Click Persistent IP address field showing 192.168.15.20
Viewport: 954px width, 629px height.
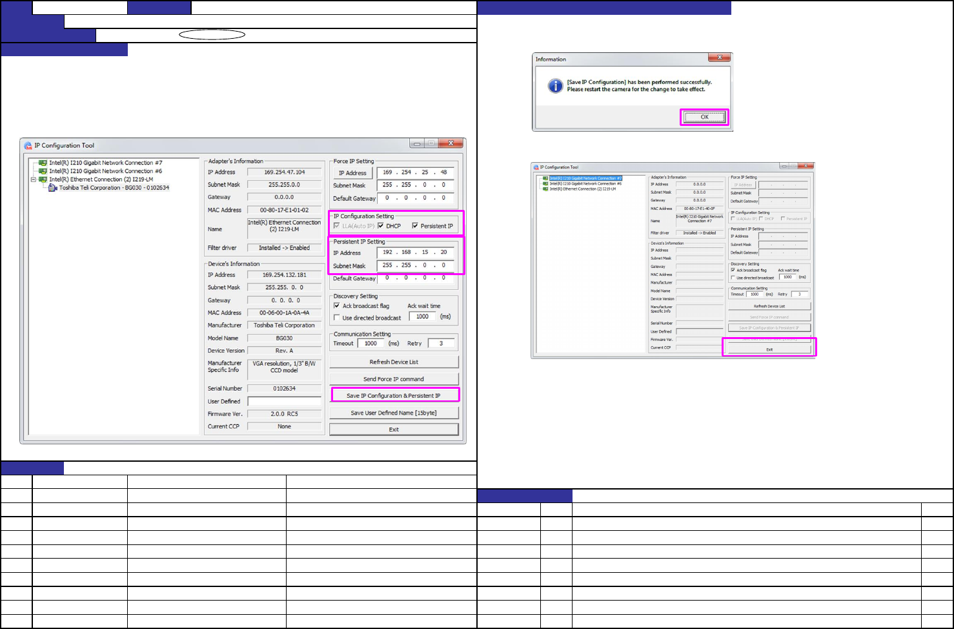click(x=416, y=253)
